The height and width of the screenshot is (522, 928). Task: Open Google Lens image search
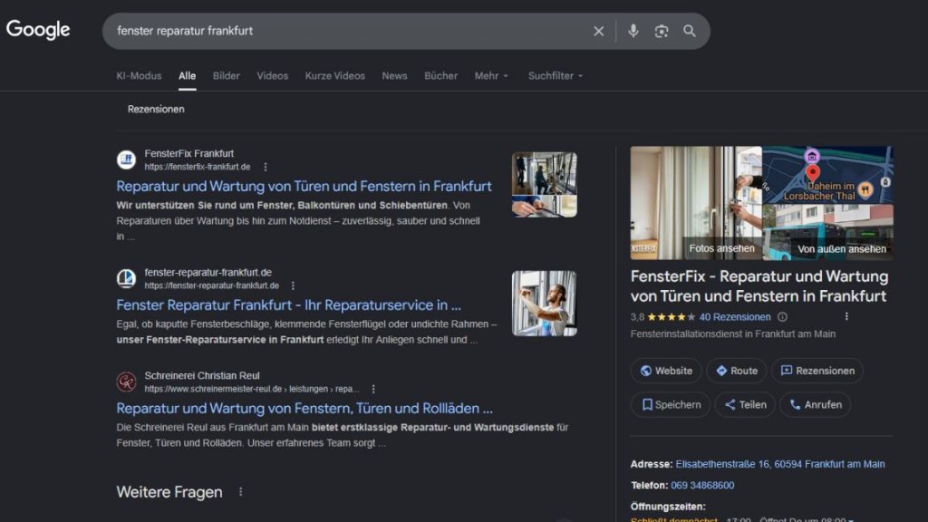(x=661, y=30)
